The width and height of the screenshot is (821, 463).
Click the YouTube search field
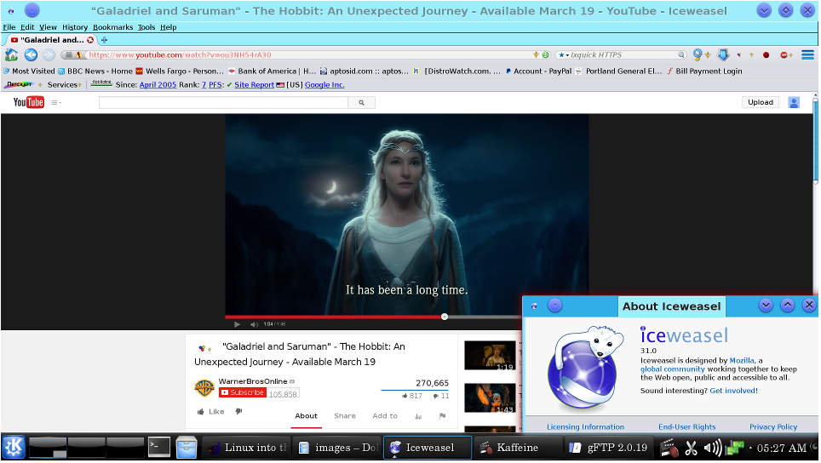(x=224, y=102)
